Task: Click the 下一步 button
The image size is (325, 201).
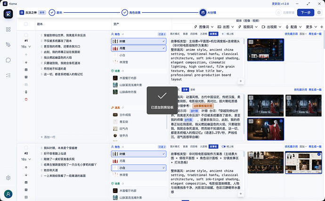Action: click(x=306, y=12)
